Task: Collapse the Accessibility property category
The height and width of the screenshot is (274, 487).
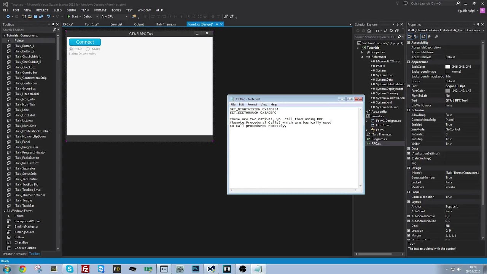Action: [x=409, y=43]
